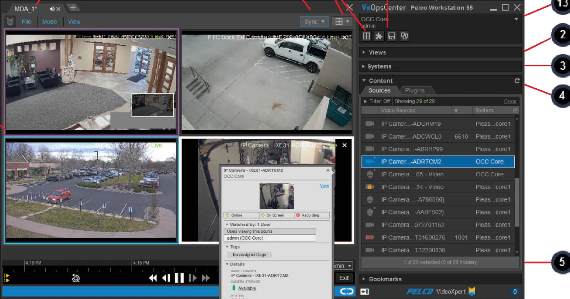Click the sources list vertical scrollbar
This screenshot has height=299, width=570.
pos(517,203)
